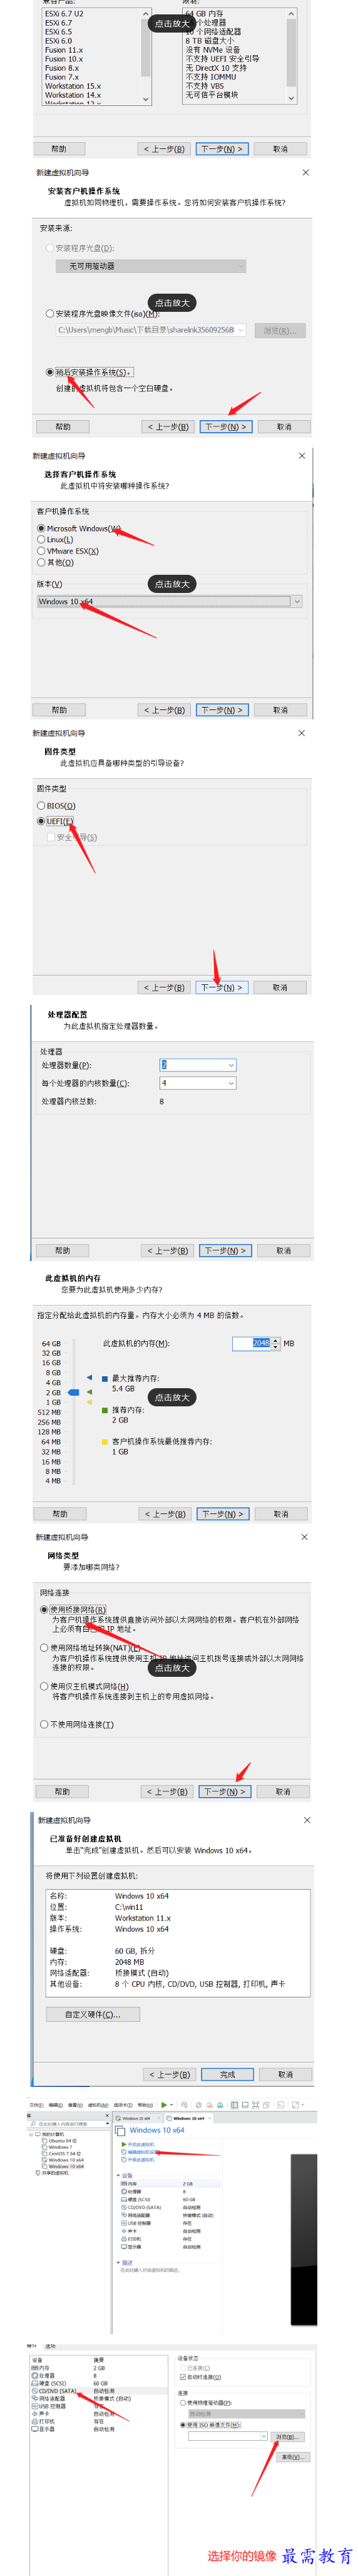Click 下一步 on 安装客户机操作系统 page
This screenshot has width=358, height=2576.
point(225,426)
